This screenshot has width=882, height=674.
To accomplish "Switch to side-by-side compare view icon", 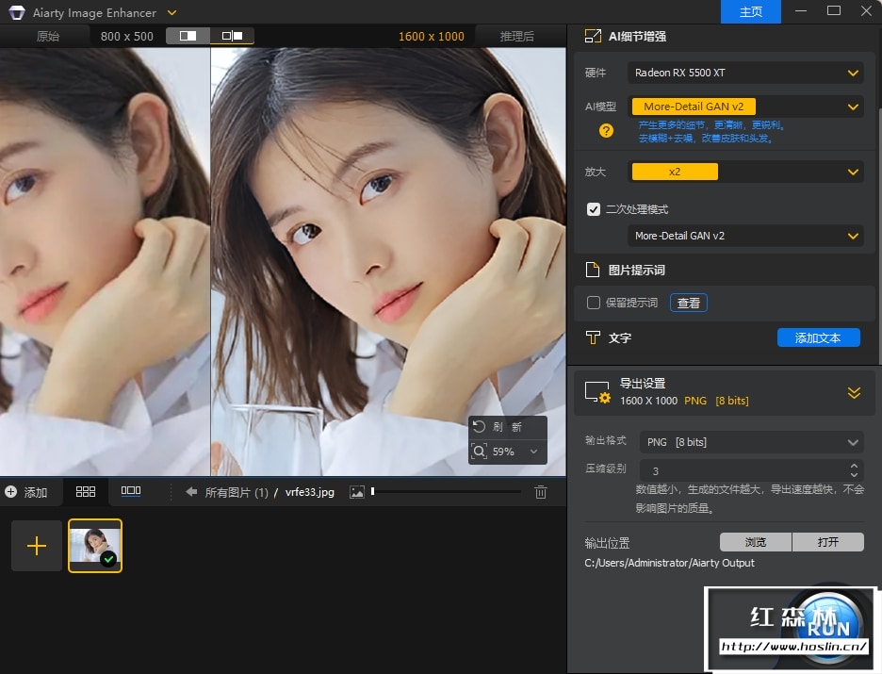I will coord(232,36).
